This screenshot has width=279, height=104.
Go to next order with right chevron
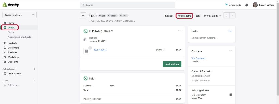[x=232, y=16]
